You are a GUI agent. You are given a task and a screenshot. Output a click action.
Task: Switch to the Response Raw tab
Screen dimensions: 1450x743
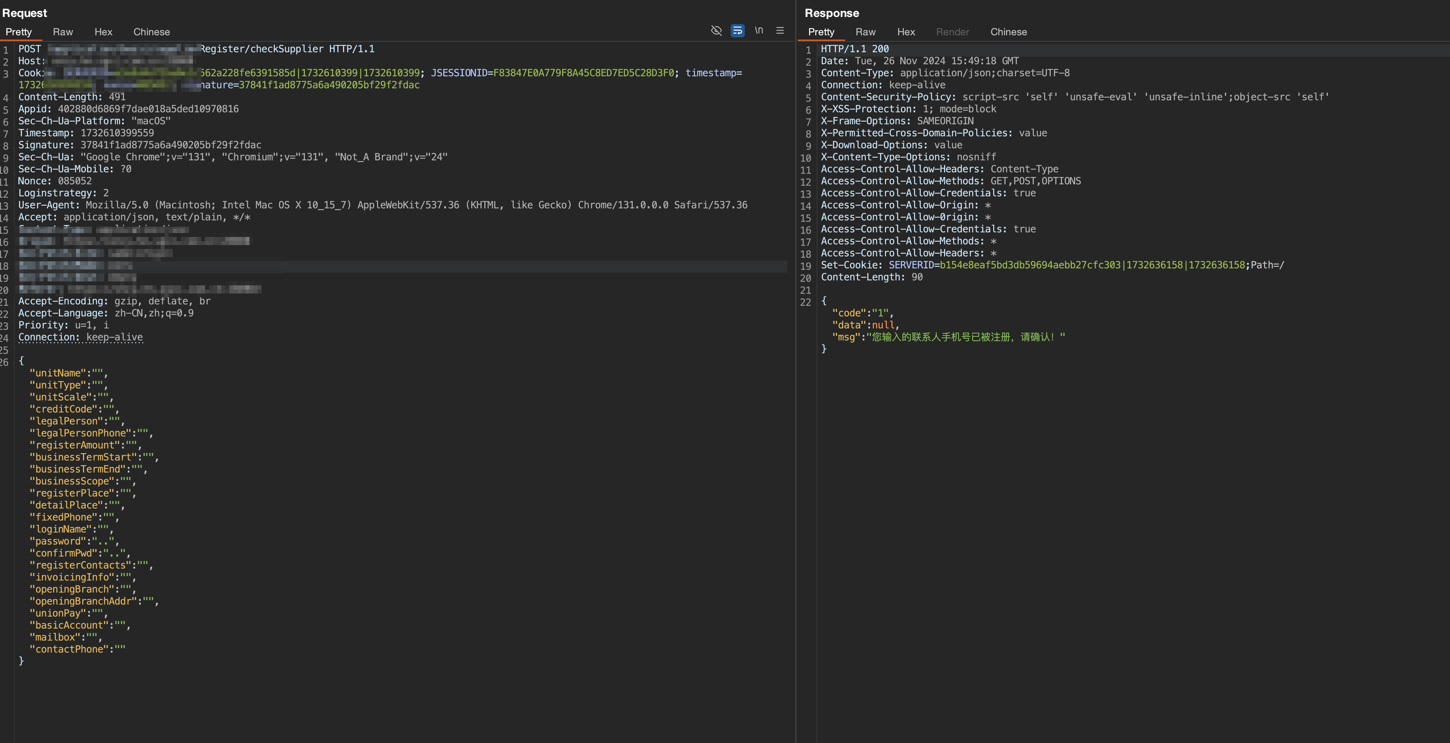coord(866,32)
